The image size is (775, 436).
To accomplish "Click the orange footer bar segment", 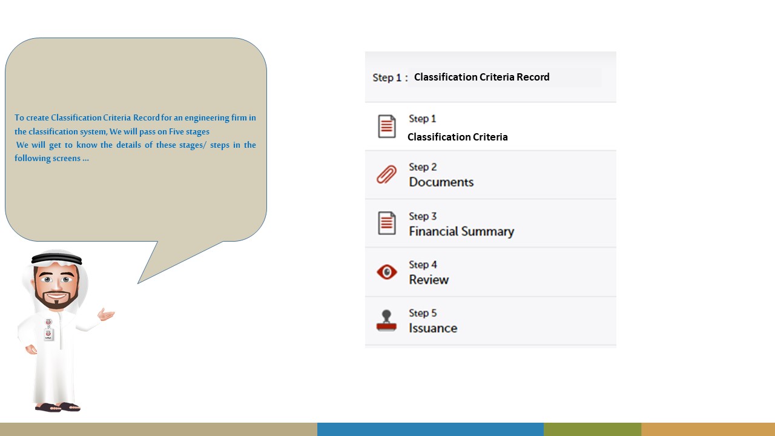I will [x=708, y=429].
